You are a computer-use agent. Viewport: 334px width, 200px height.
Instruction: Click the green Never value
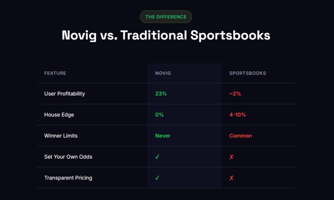coord(163,136)
